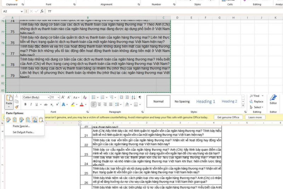Toggle Underline formatting in Word
Screen dimensions: 283x189
tap(37, 104)
